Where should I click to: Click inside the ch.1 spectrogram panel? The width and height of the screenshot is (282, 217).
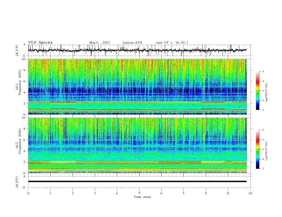137,87
